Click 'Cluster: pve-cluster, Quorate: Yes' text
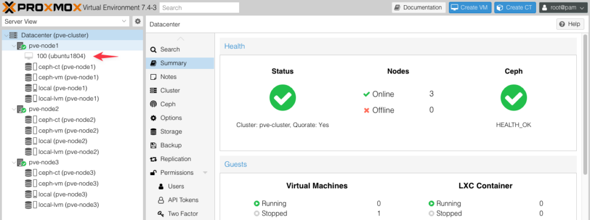This screenshot has width=590, height=220. [282, 125]
